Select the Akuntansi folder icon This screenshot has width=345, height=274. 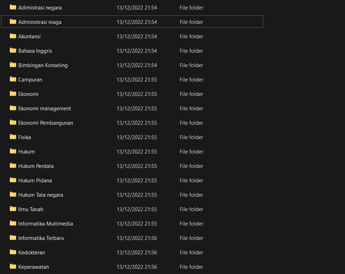click(x=13, y=36)
